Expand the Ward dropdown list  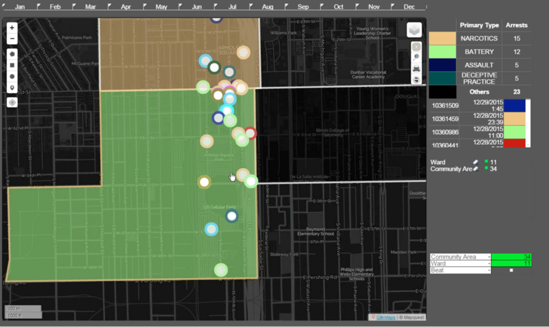point(489,264)
